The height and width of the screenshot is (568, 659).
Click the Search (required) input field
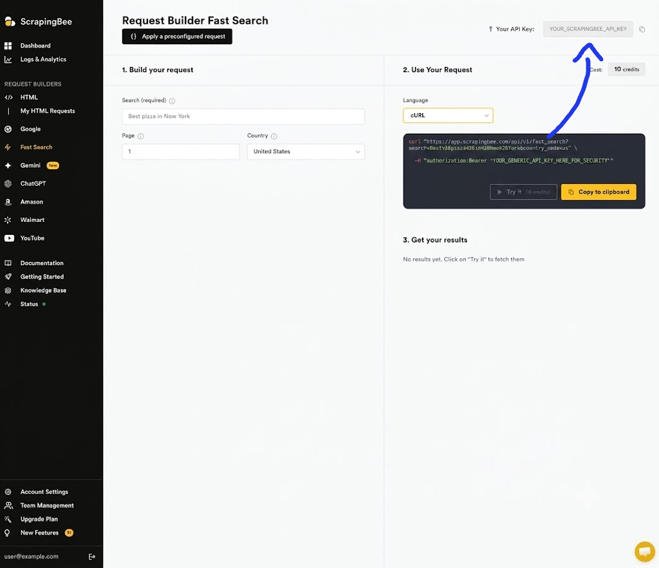click(x=243, y=116)
